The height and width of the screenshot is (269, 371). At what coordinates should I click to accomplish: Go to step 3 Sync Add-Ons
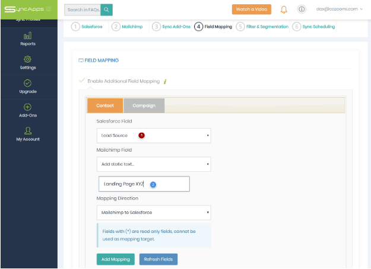coord(171,27)
